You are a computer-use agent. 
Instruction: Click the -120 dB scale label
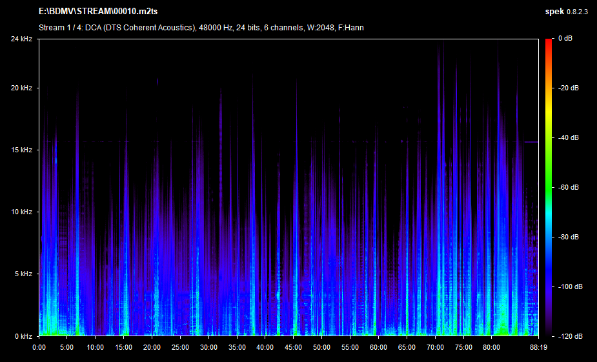point(572,336)
